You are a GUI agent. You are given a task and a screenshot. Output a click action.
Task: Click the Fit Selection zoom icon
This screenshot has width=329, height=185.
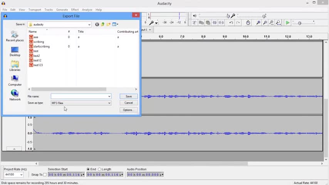[272, 23]
